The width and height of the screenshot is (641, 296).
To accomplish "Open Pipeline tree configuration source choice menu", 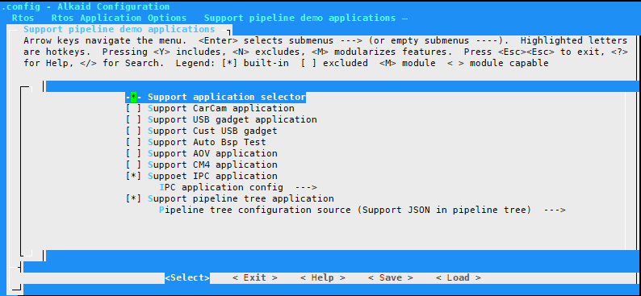I will point(362,210).
